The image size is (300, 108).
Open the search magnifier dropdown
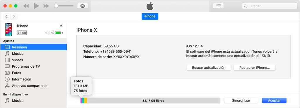(246, 6)
